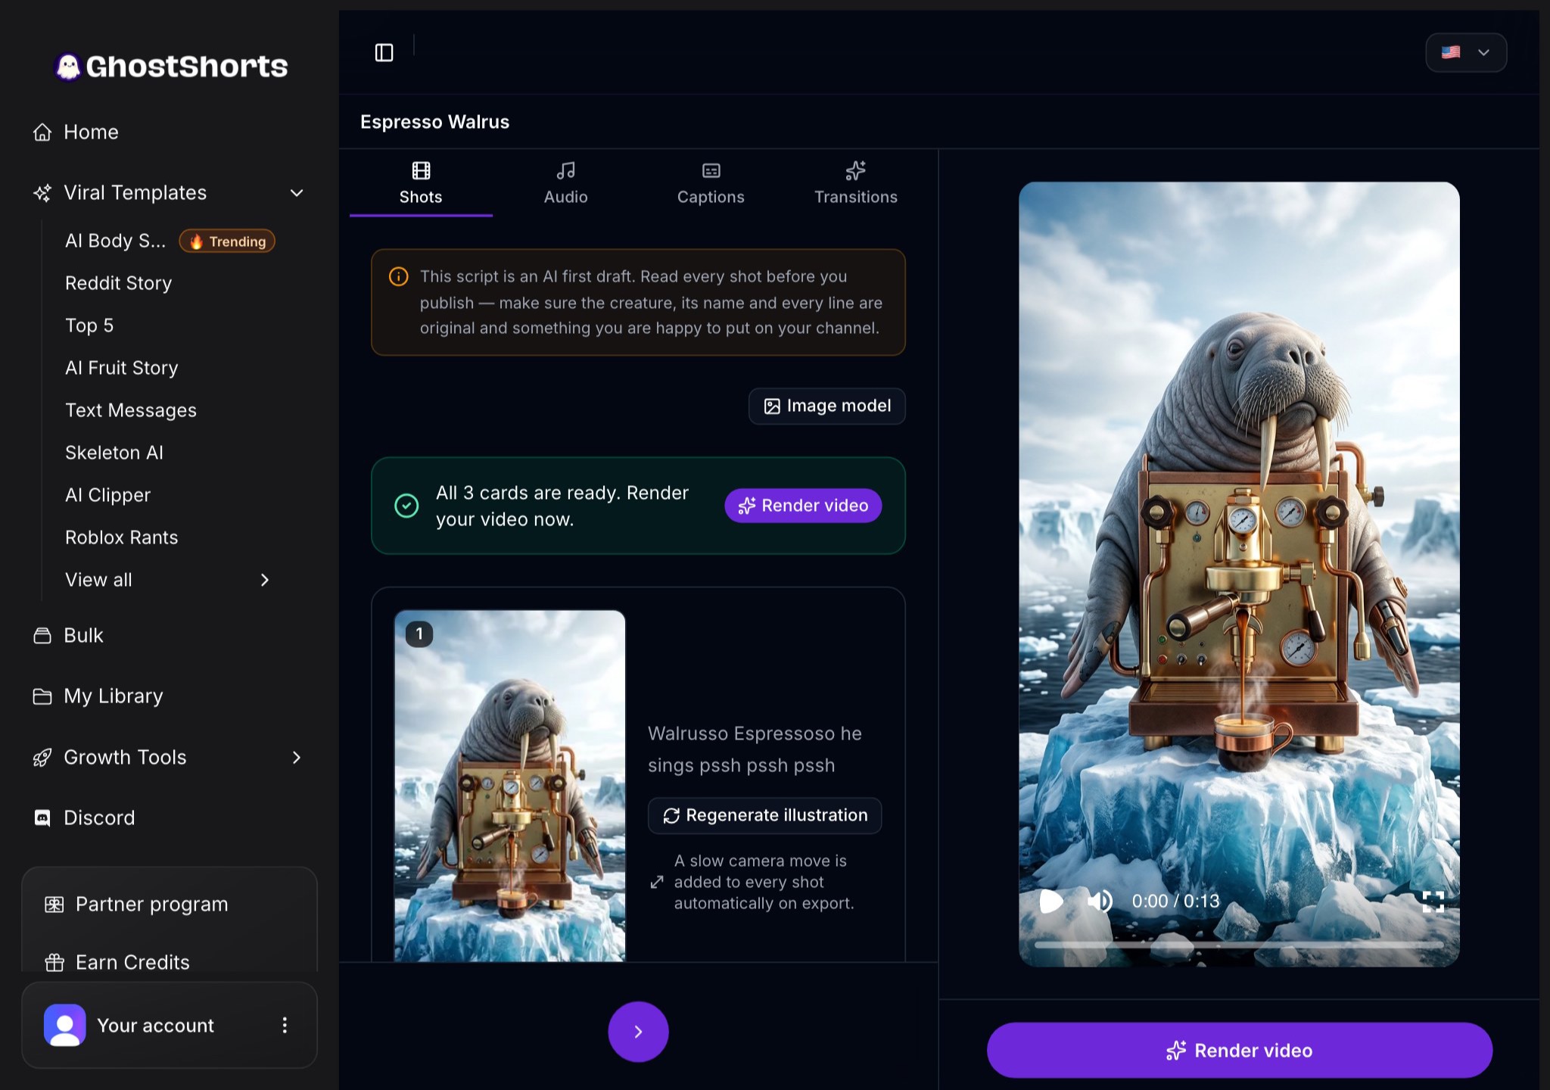Select Skeleton AI template

(x=114, y=453)
